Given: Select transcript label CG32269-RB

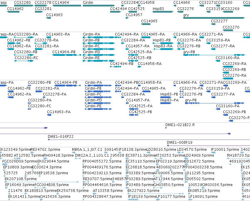Looking at the screenshot, I should [x=234, y=70].
